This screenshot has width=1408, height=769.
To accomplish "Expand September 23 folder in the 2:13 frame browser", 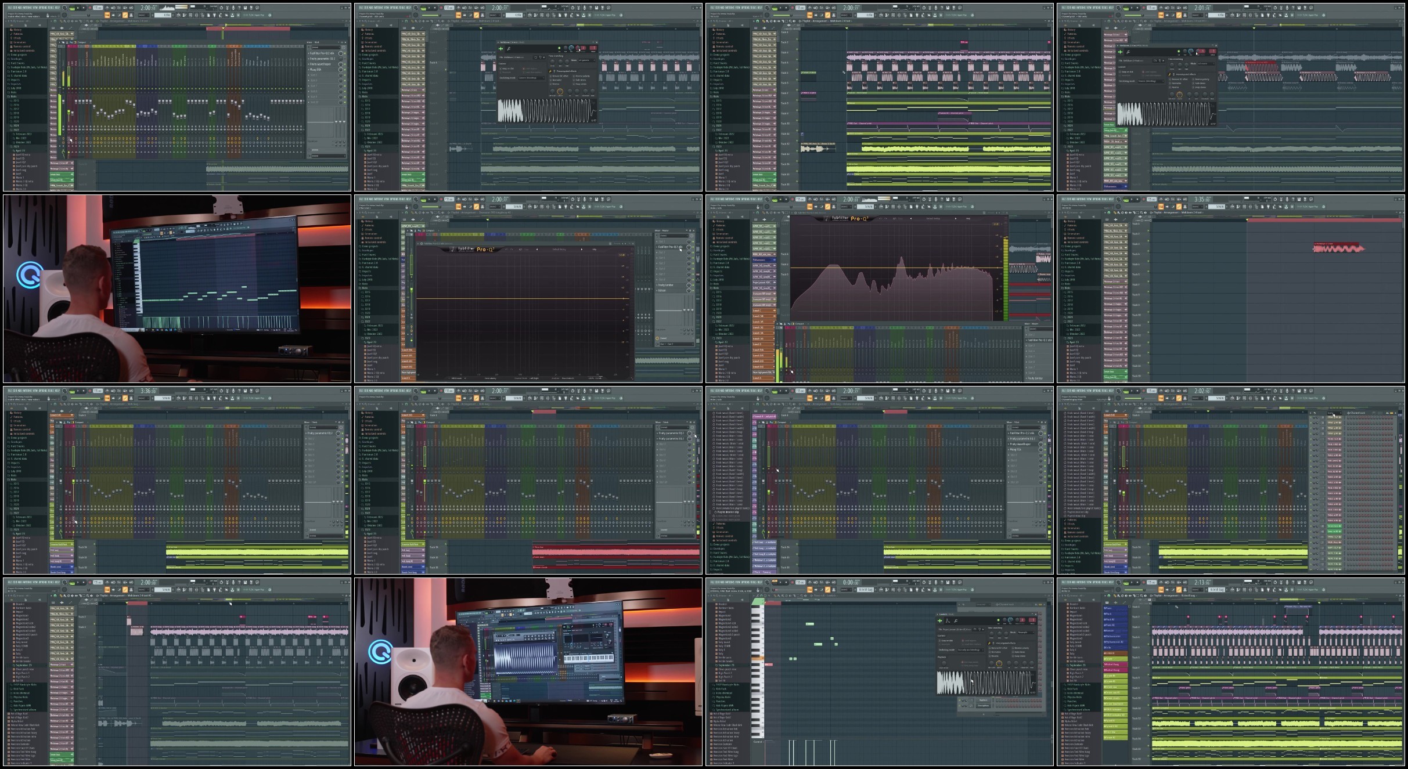I will pos(1076,665).
